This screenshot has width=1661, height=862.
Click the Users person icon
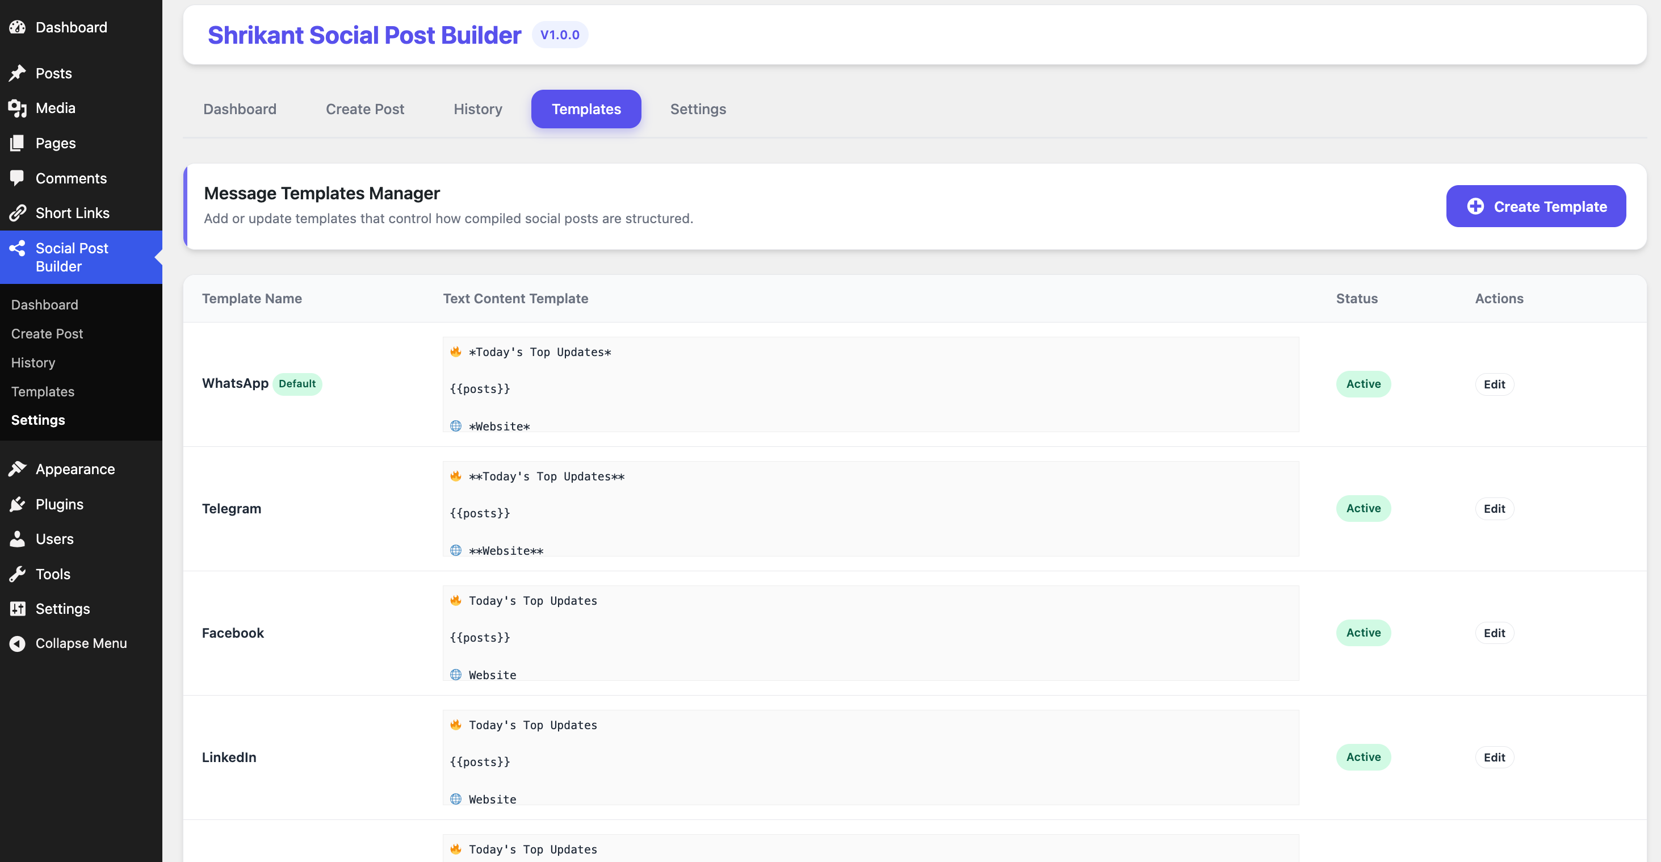click(18, 539)
